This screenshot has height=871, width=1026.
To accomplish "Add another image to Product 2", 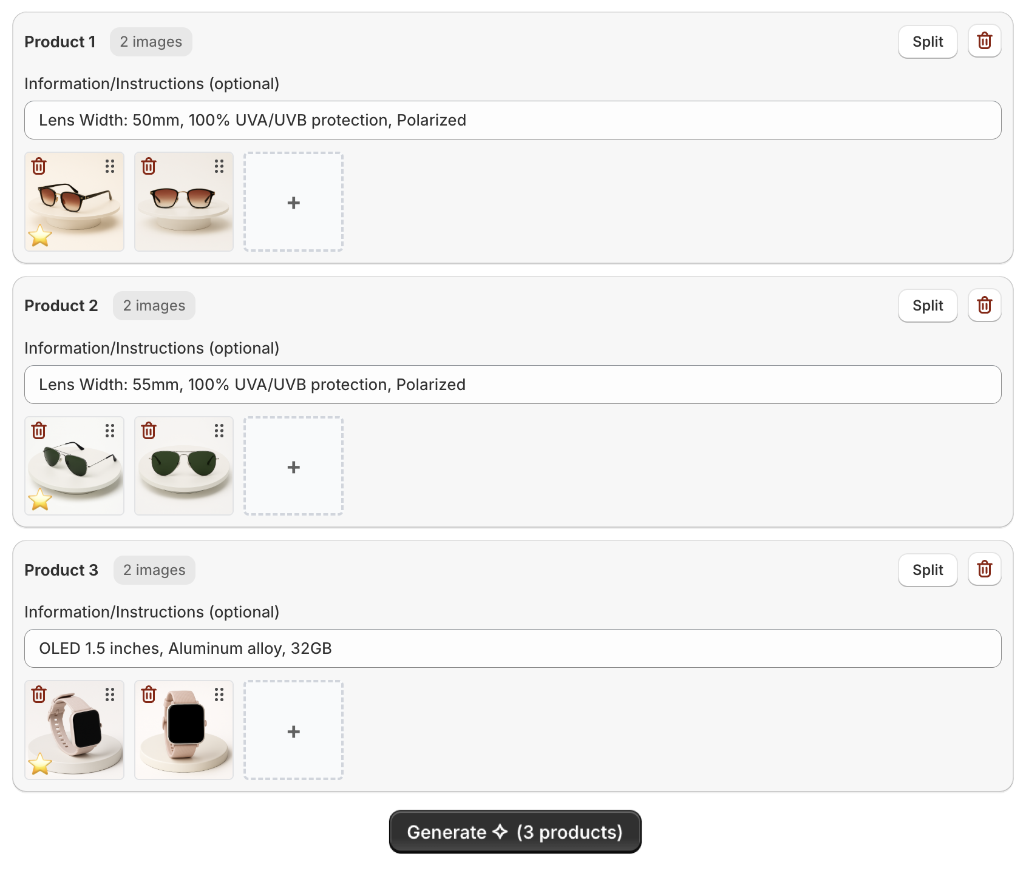I will coord(293,466).
